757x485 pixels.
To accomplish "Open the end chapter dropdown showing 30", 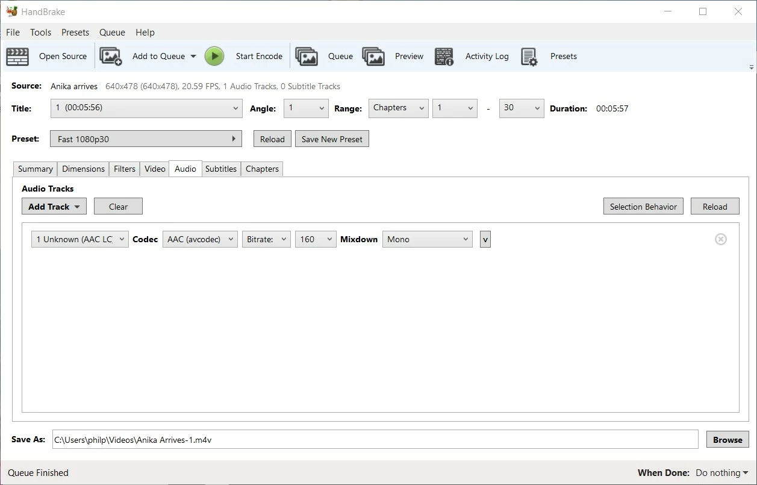I will pyautogui.click(x=522, y=108).
